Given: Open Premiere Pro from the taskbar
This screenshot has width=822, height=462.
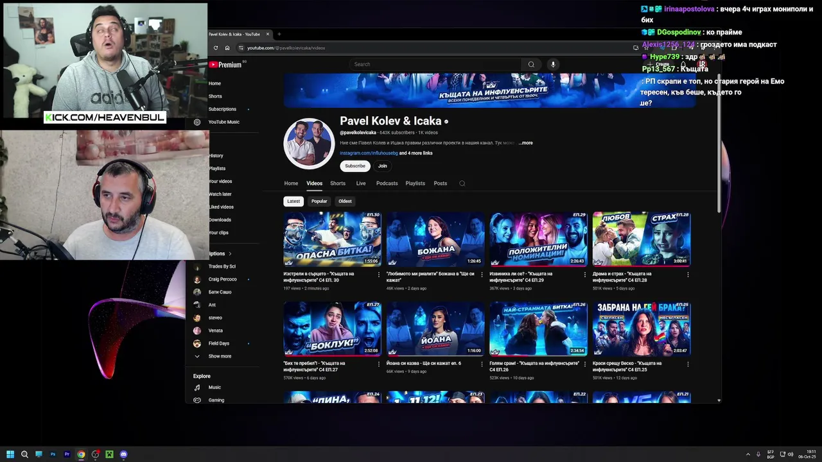Looking at the screenshot, I should point(67,454).
